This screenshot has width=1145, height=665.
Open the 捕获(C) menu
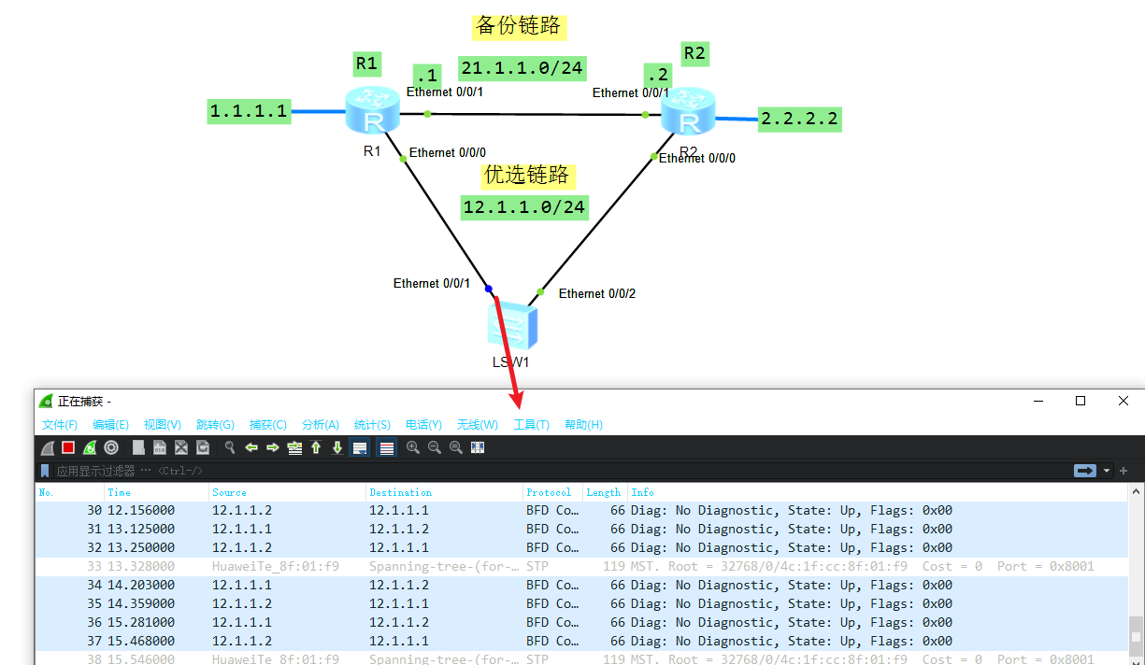268,425
